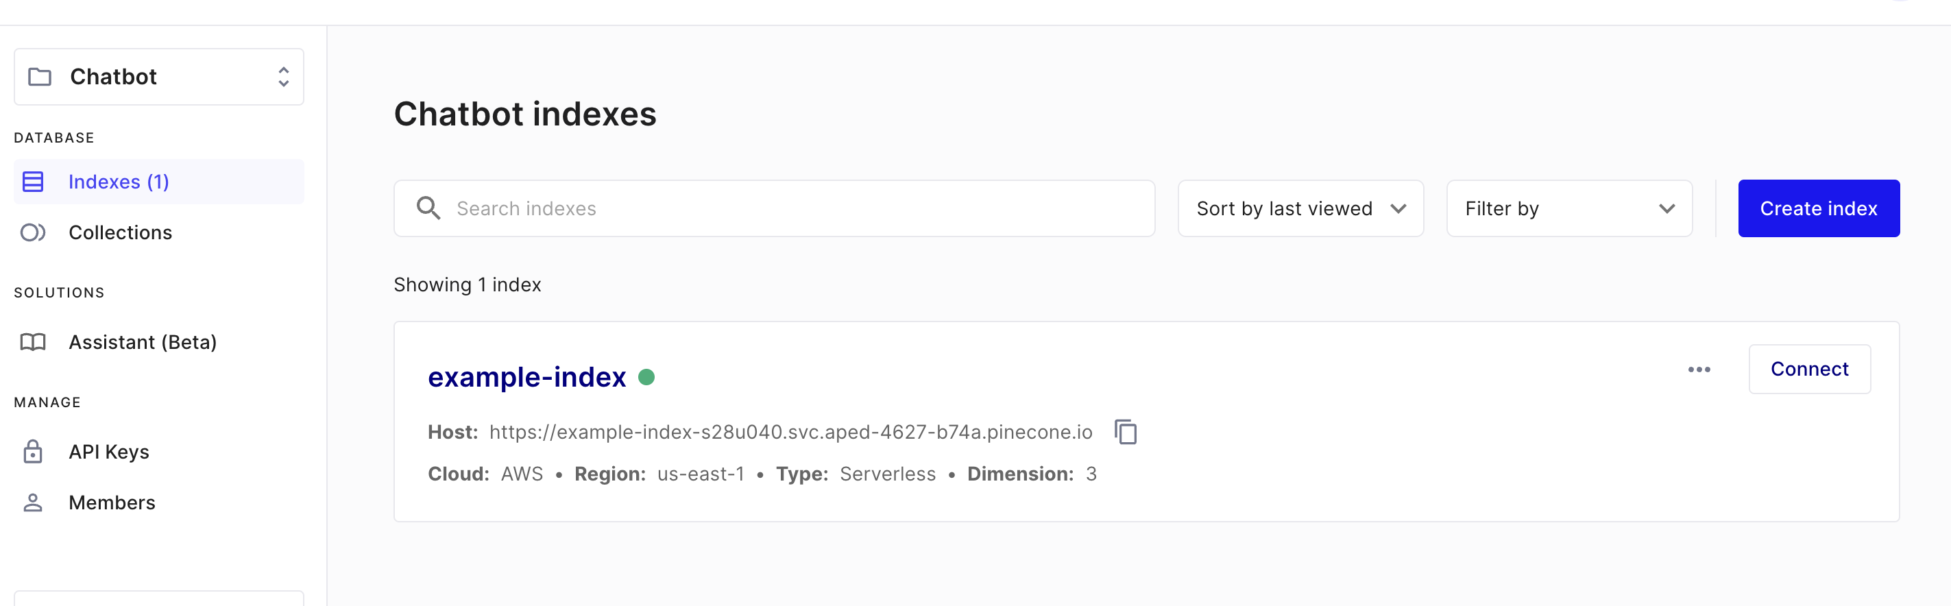Click the Collections icon in sidebar

pyautogui.click(x=33, y=232)
